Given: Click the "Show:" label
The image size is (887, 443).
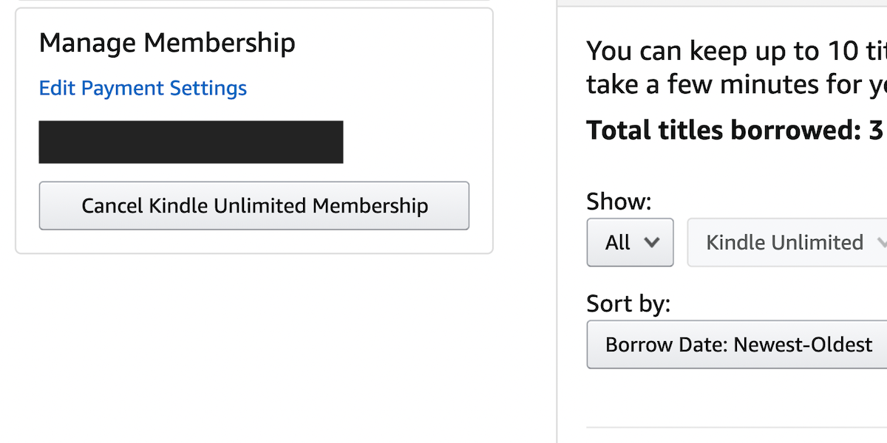Looking at the screenshot, I should tap(619, 202).
